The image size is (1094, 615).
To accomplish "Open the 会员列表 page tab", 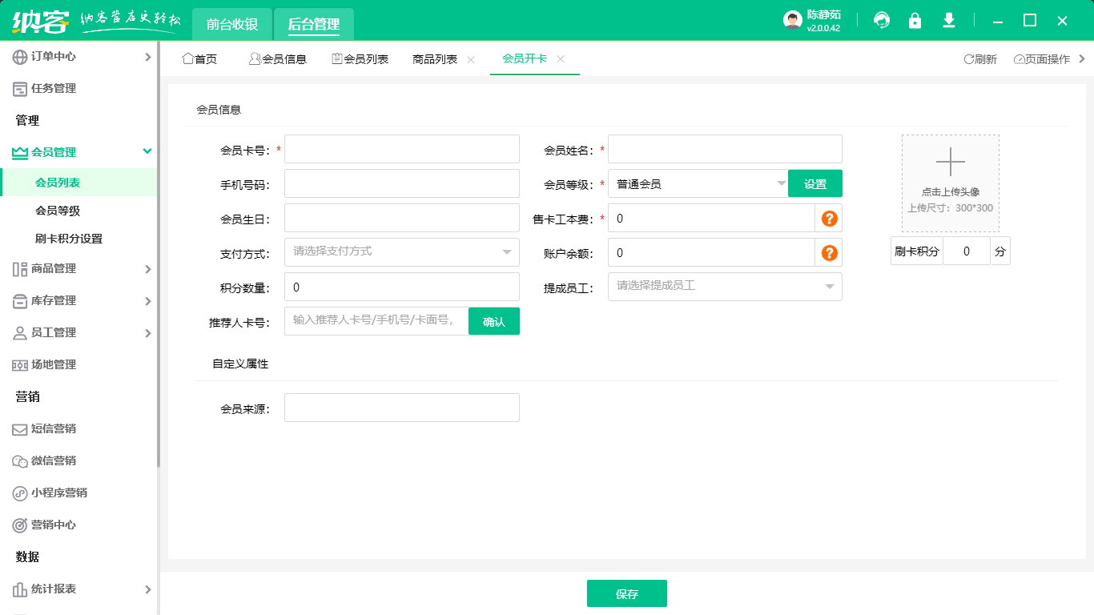I will 360,59.
